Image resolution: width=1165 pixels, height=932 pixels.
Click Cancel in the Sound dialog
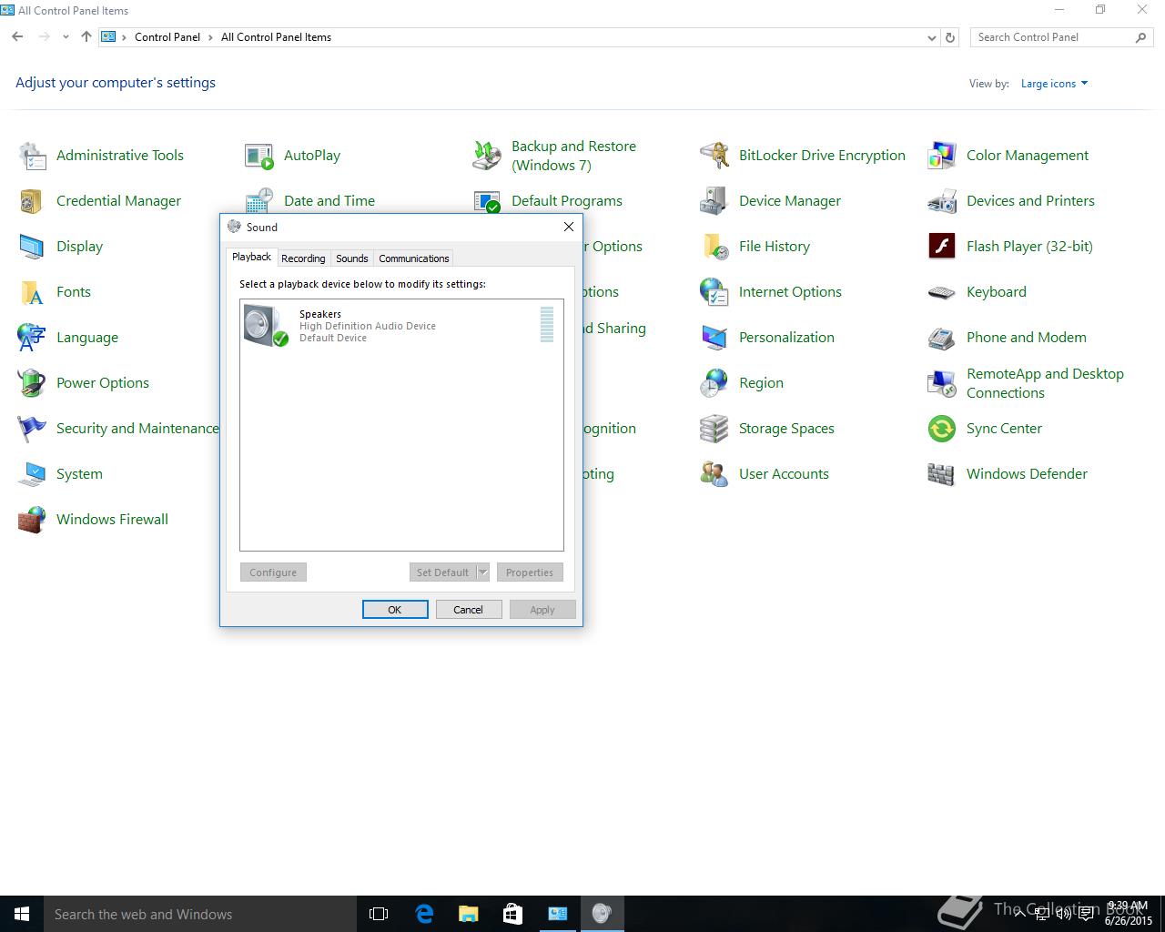469,610
